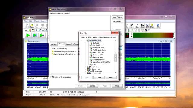This screenshot has height=108, width=193.
Task: Click Help in Batch Processing dialog
Action: click(117, 86)
